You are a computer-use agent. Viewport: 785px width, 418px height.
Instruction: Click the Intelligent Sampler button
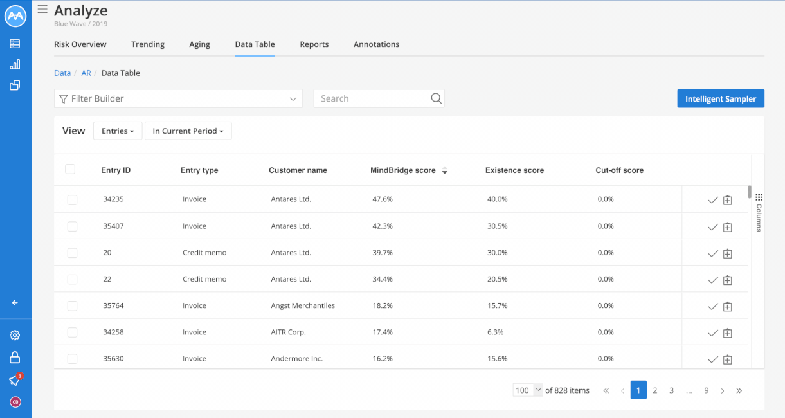tap(721, 98)
